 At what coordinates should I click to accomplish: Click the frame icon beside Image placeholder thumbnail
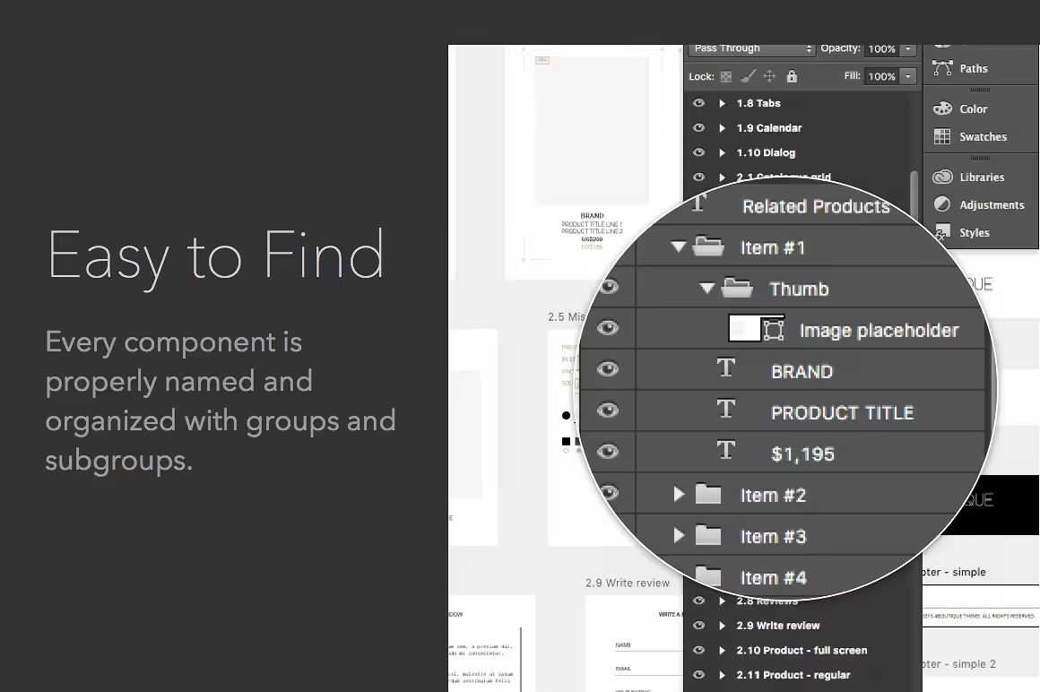tap(774, 330)
